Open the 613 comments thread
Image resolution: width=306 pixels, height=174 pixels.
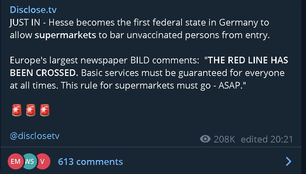90,161
